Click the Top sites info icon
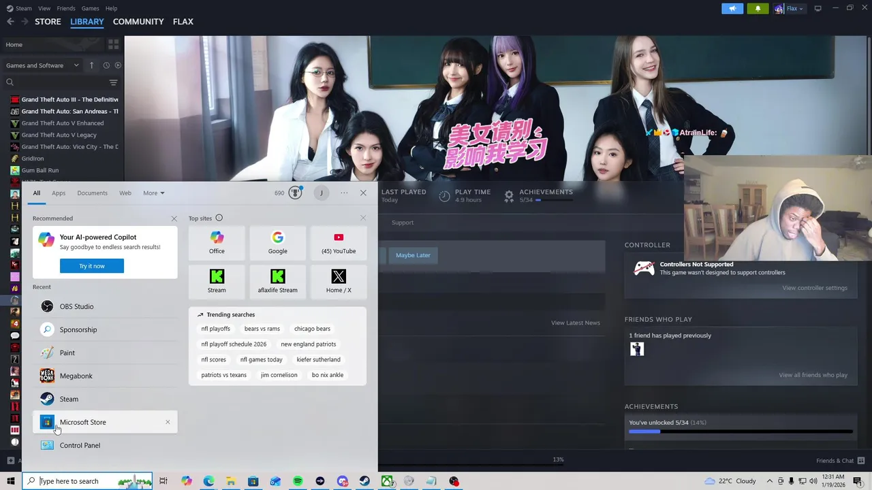The width and height of the screenshot is (872, 490). point(219,218)
